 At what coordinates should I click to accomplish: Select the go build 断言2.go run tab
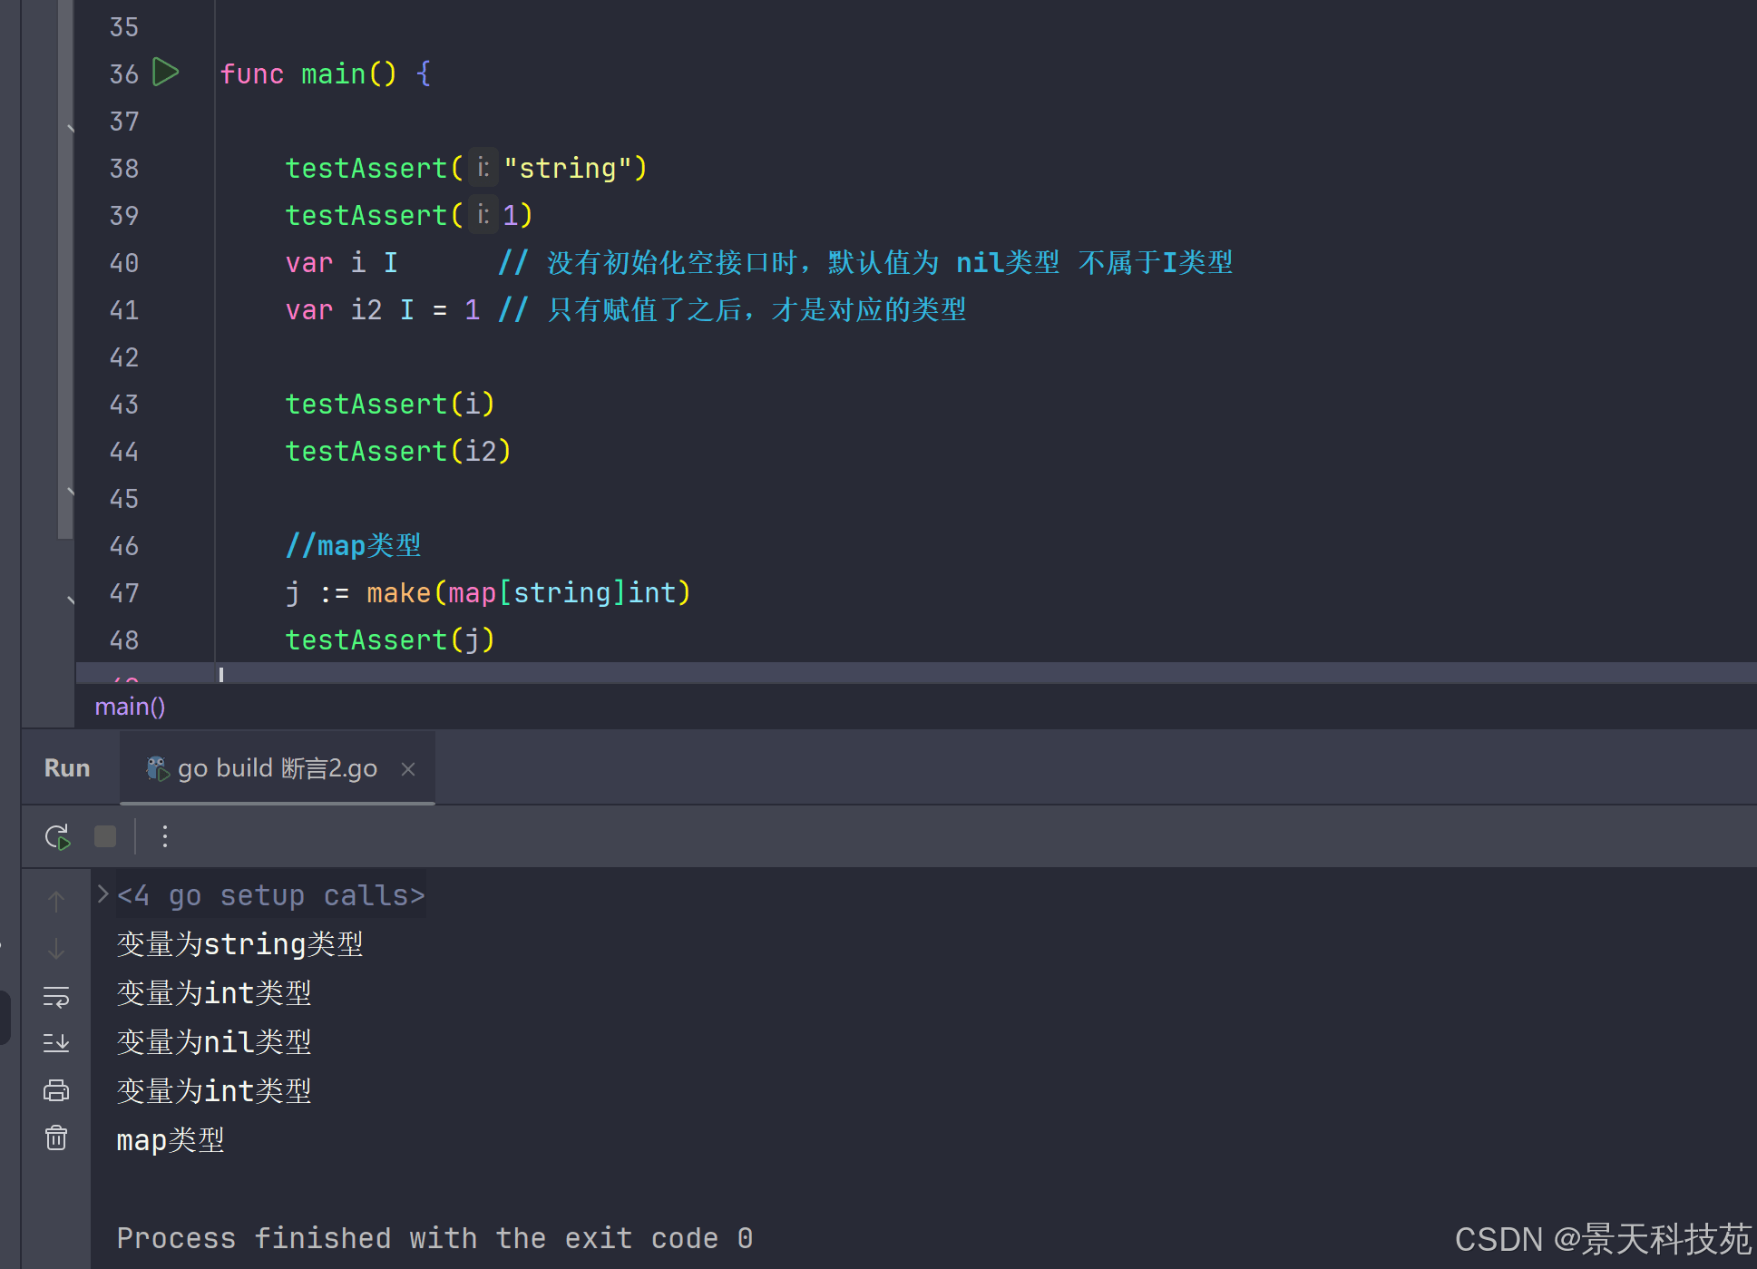coord(277,769)
